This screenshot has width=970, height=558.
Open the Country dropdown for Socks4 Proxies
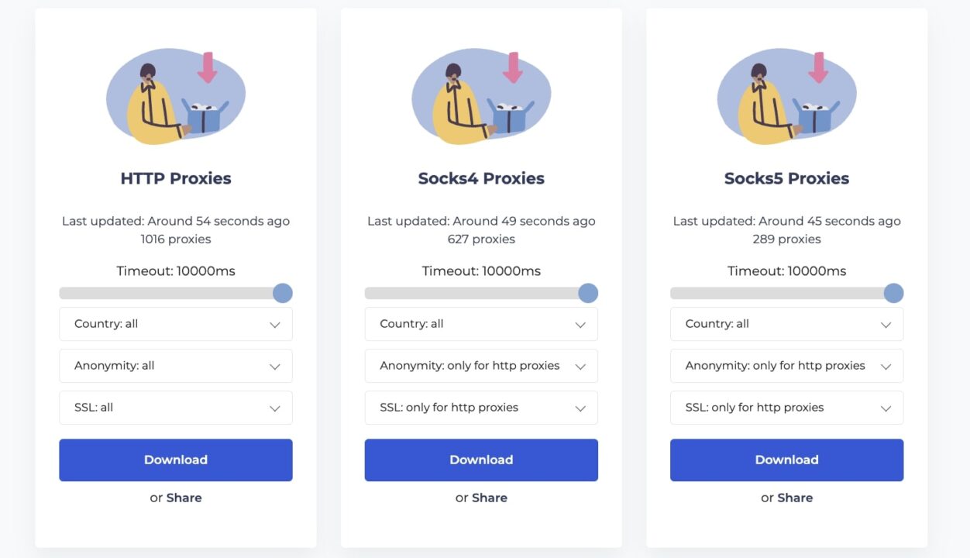click(481, 324)
